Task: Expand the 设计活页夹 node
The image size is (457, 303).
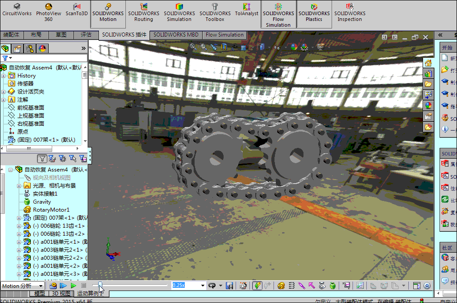Action: [3, 92]
